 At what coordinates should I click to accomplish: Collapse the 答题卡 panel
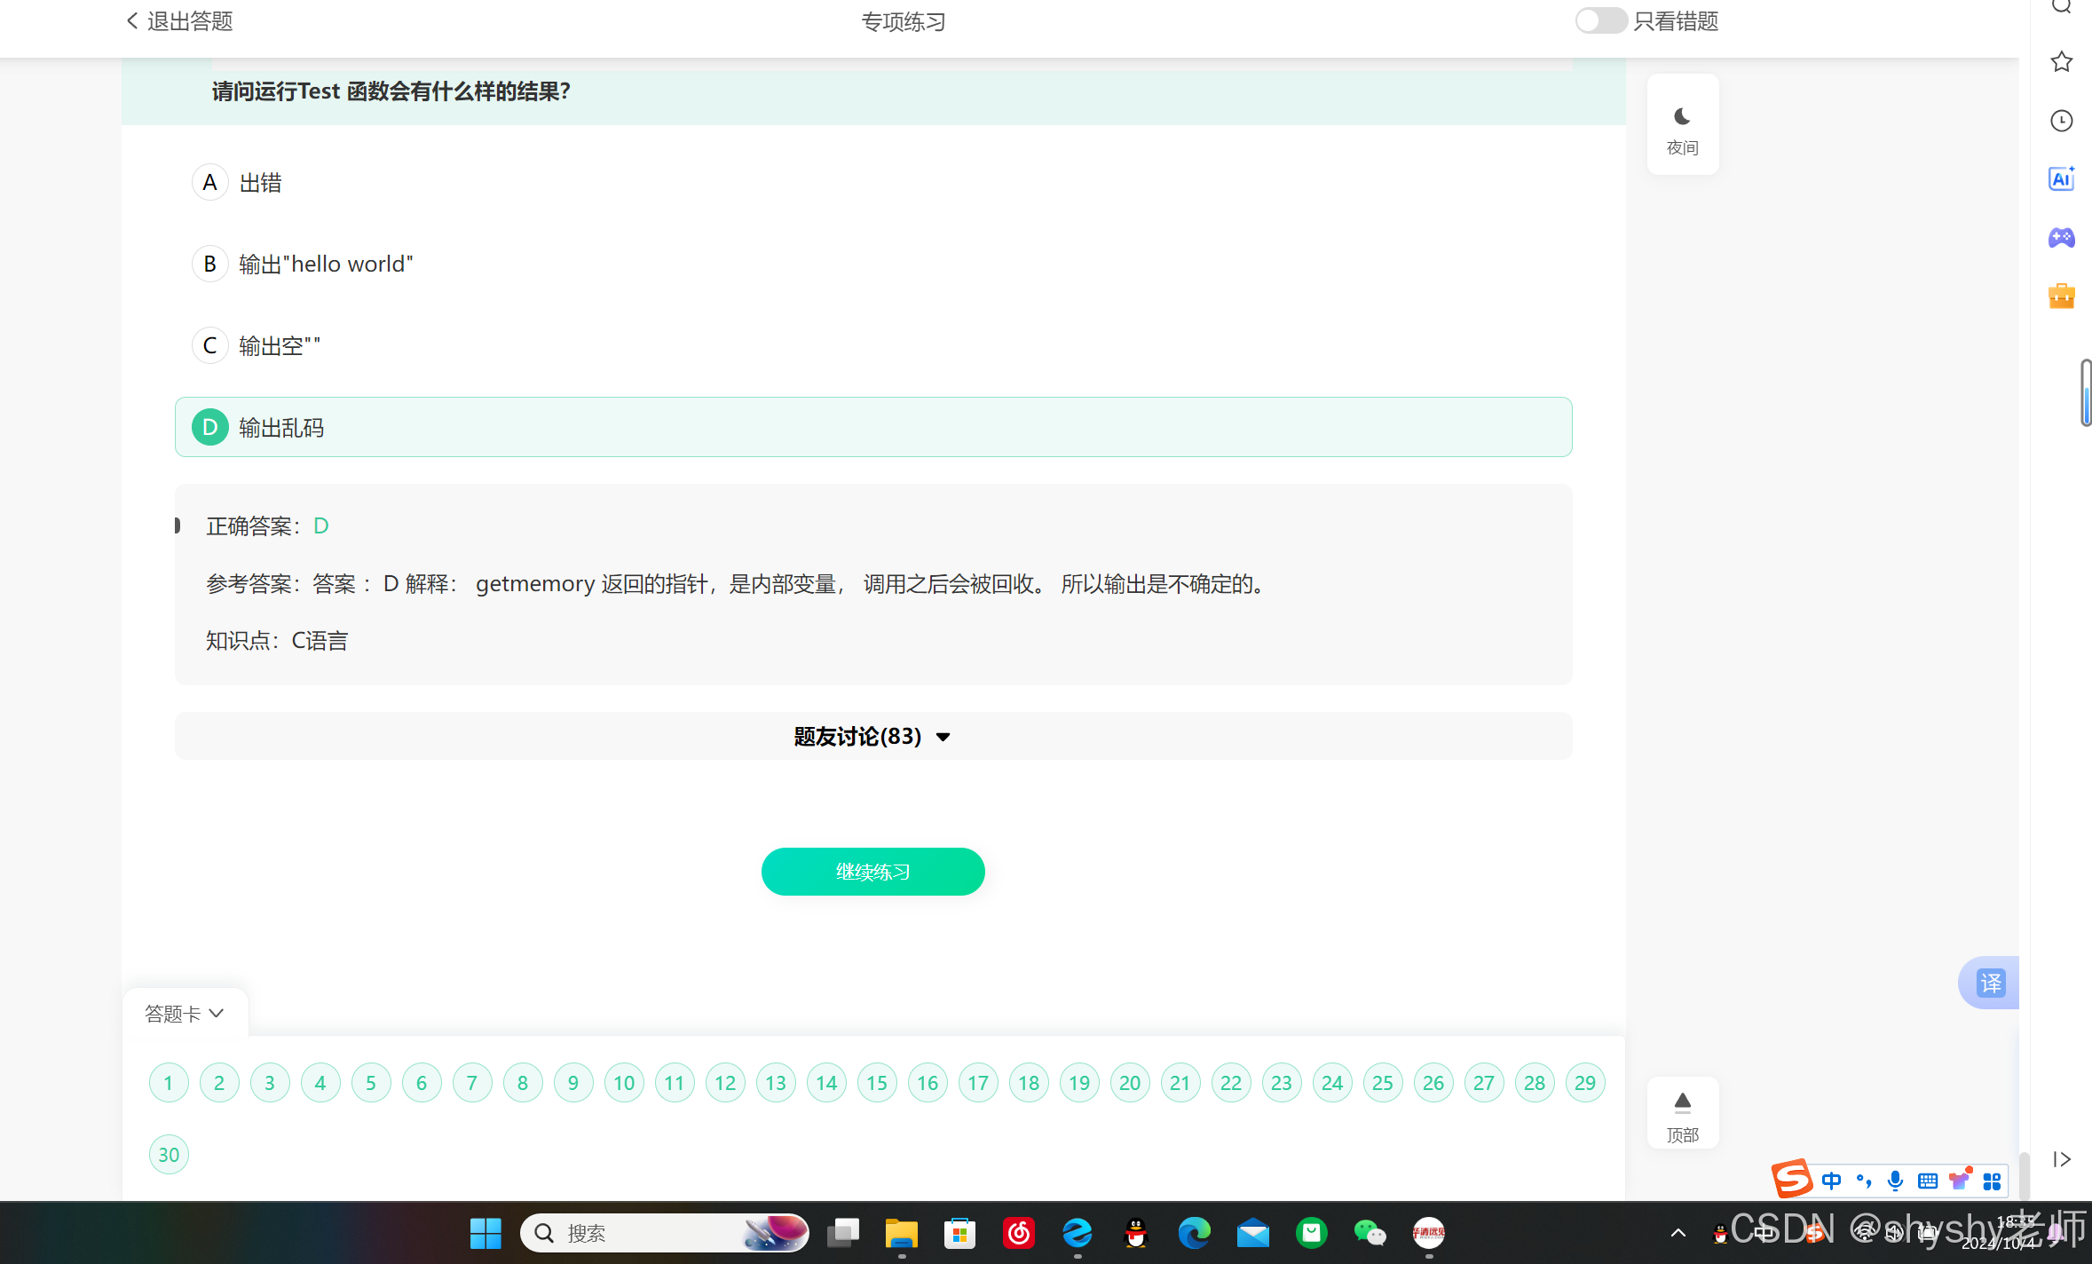[x=185, y=1014]
